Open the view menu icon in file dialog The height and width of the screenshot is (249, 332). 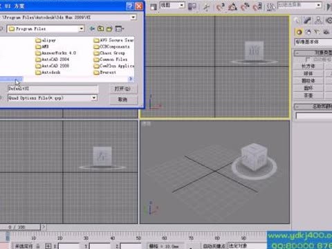point(119,28)
